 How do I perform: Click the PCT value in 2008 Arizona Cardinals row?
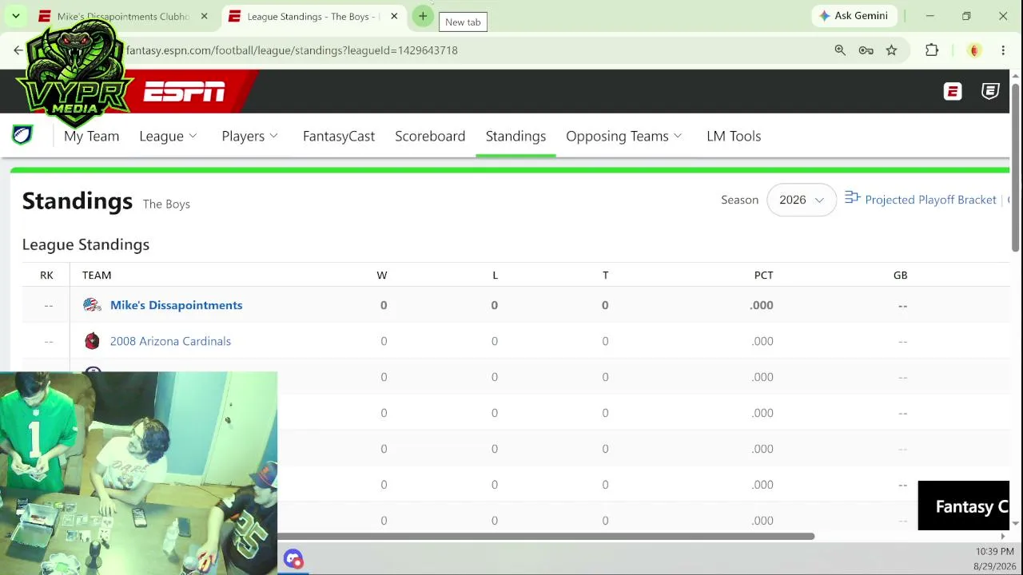click(x=762, y=341)
